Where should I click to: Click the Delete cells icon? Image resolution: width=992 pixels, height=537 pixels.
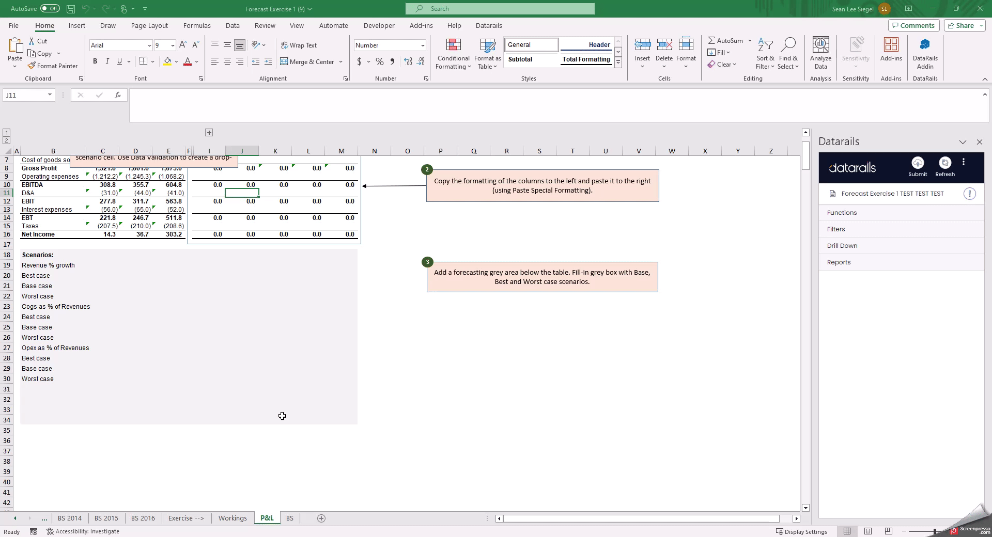tap(664, 45)
